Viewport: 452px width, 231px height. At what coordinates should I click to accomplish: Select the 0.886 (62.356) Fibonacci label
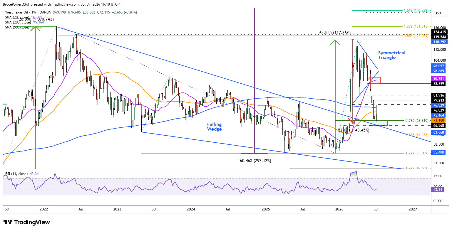pyautogui.click(x=416, y=135)
